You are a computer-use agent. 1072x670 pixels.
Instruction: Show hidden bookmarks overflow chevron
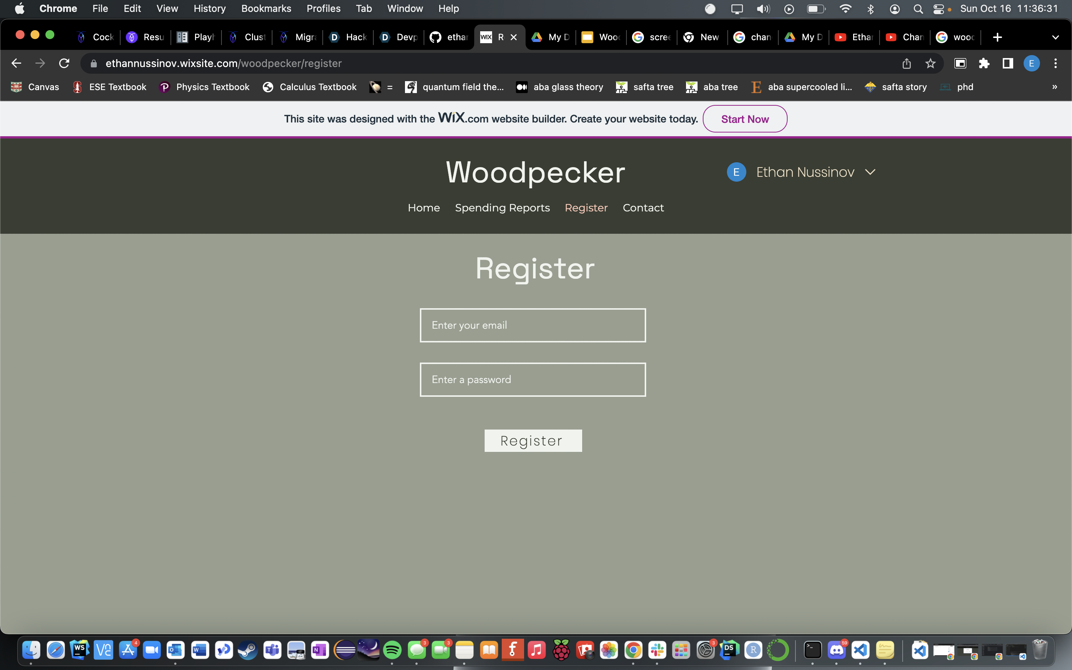point(1055,87)
